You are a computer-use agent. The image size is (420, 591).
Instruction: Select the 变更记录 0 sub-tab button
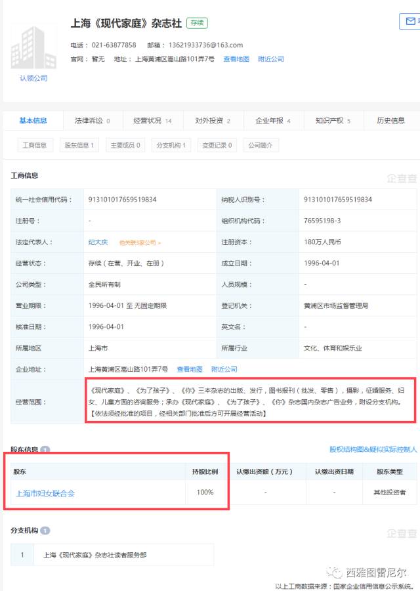point(217,145)
